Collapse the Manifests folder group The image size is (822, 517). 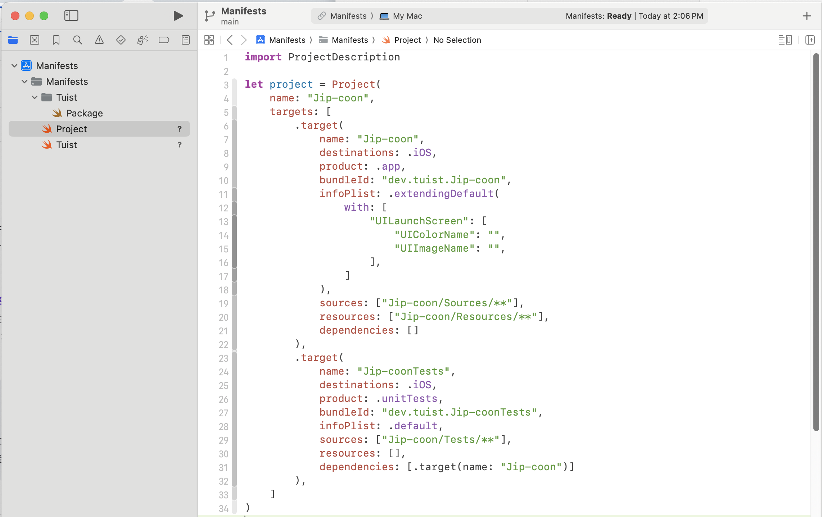[x=24, y=82]
